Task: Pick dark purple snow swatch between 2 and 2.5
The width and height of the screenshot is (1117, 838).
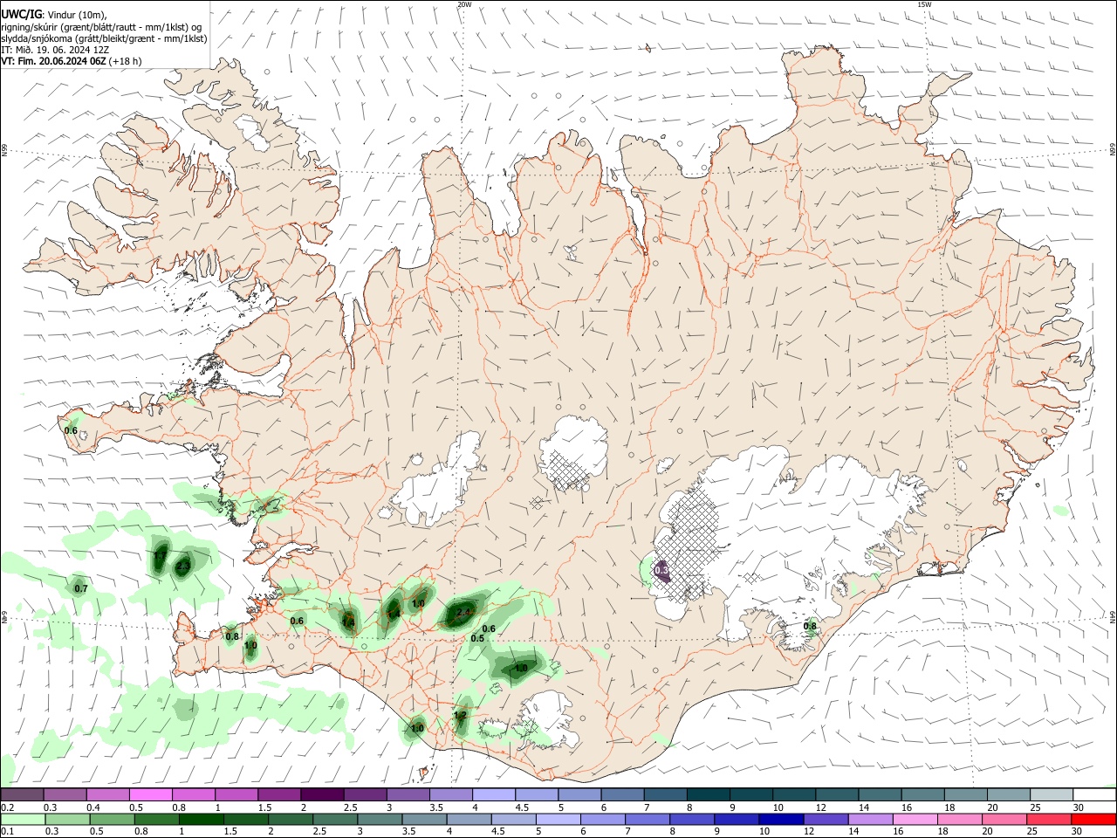Action: click(322, 795)
